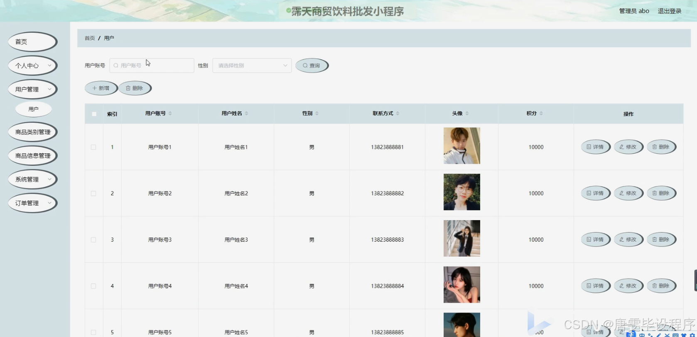Click 修改 for 用户账号4
Screen dimensions: 697x337
628,286
